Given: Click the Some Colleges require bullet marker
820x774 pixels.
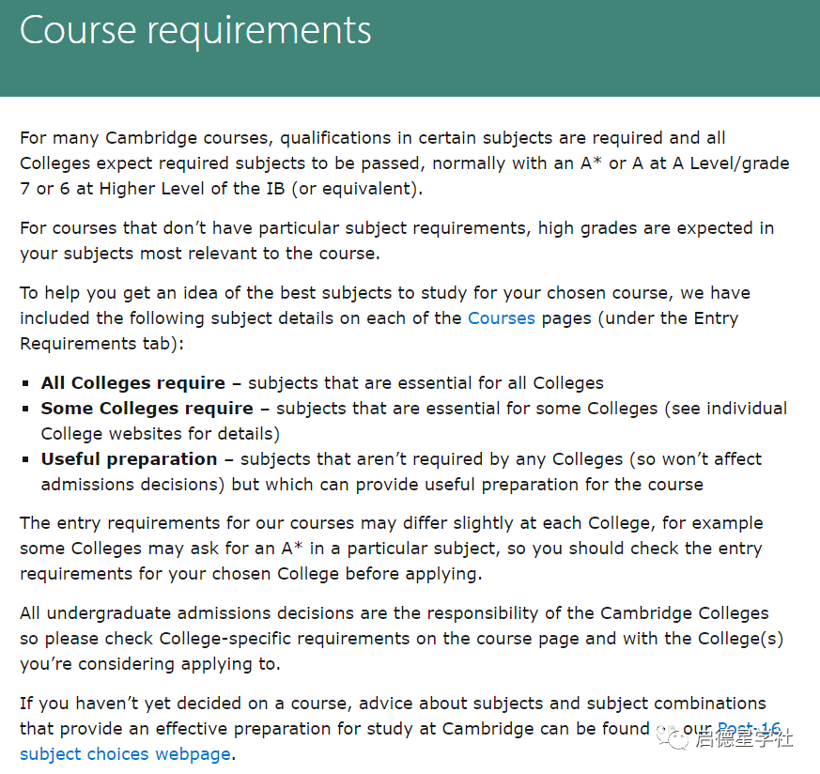Looking at the screenshot, I should [x=25, y=409].
